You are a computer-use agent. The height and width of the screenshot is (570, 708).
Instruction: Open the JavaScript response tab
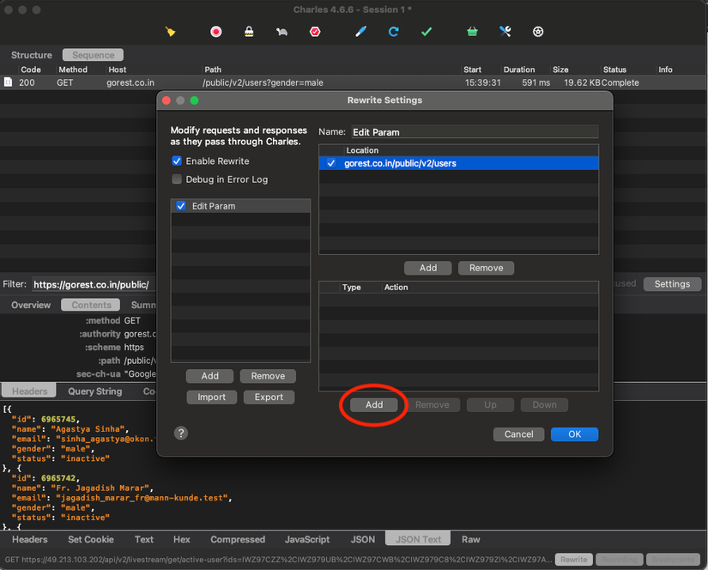click(307, 539)
